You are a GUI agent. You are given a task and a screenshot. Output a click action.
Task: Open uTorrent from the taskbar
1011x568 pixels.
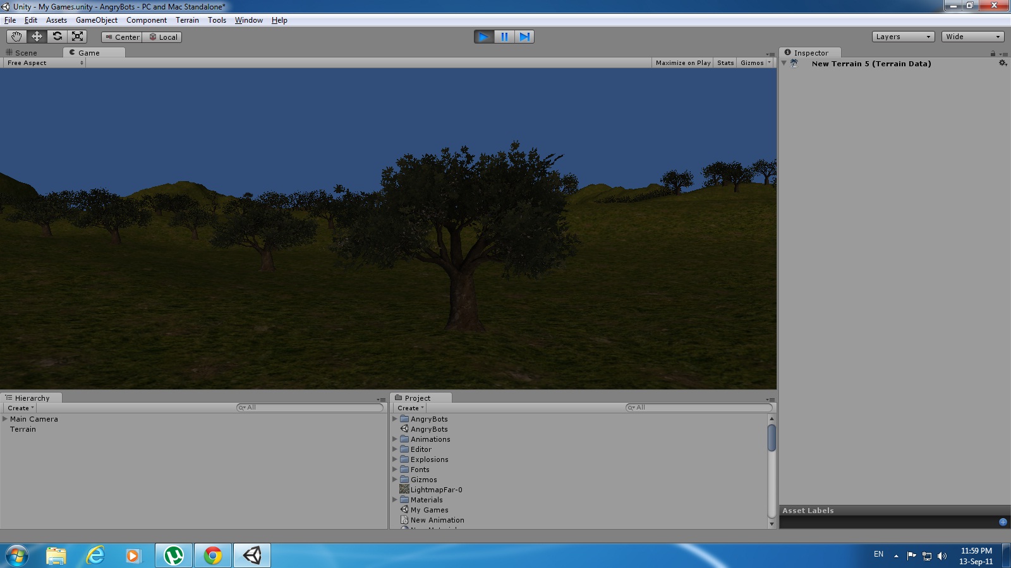(x=174, y=556)
